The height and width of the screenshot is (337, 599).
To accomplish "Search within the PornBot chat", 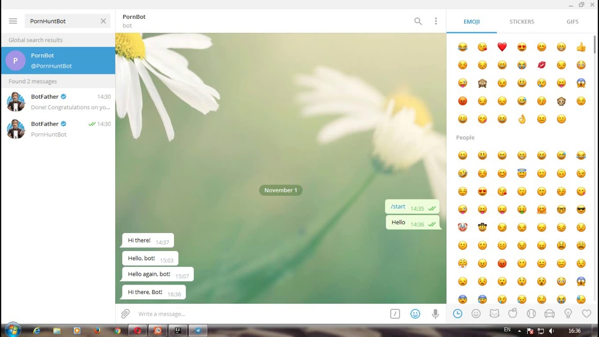I will click(x=418, y=21).
